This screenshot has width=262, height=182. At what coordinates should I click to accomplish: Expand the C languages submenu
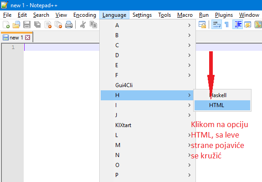(148, 45)
